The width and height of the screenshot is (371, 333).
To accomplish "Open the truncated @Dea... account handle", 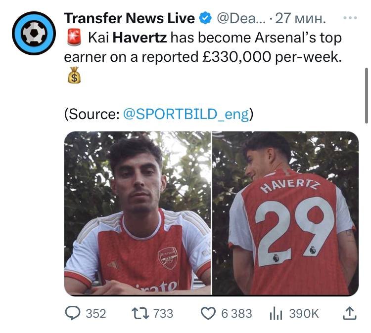I will tap(242, 18).
